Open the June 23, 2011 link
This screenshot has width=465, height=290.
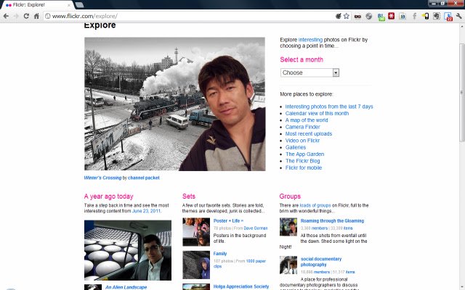[146, 211]
